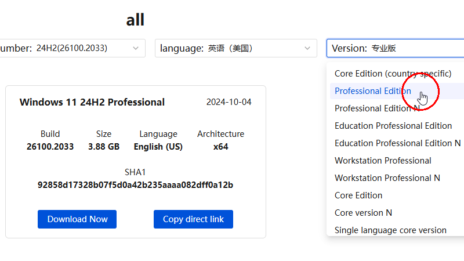This screenshot has width=464, height=261.
Task: Click the 2024-10-04 release date
Action: (x=229, y=103)
